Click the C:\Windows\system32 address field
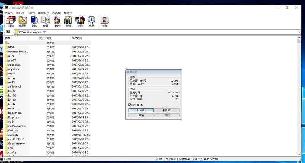The width and height of the screenshot is (305, 163). (157, 32)
